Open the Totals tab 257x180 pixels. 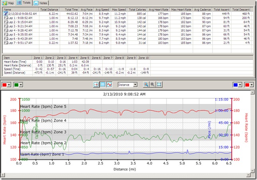24,3
